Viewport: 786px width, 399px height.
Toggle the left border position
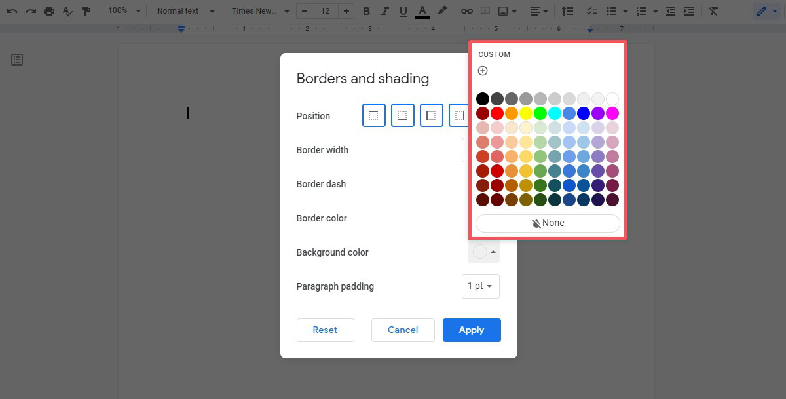click(x=431, y=115)
